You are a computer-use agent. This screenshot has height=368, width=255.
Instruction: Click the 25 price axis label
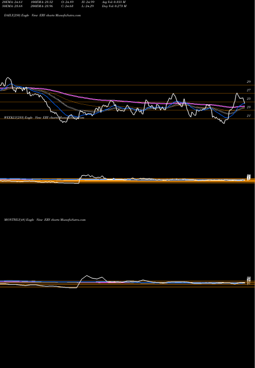pyautogui.click(x=248, y=99)
